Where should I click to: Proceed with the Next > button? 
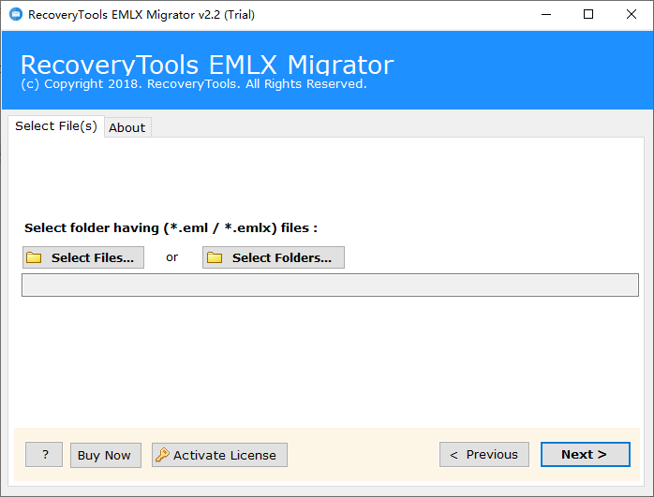(586, 455)
